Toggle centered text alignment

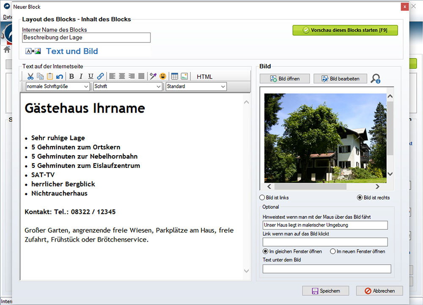point(122,76)
